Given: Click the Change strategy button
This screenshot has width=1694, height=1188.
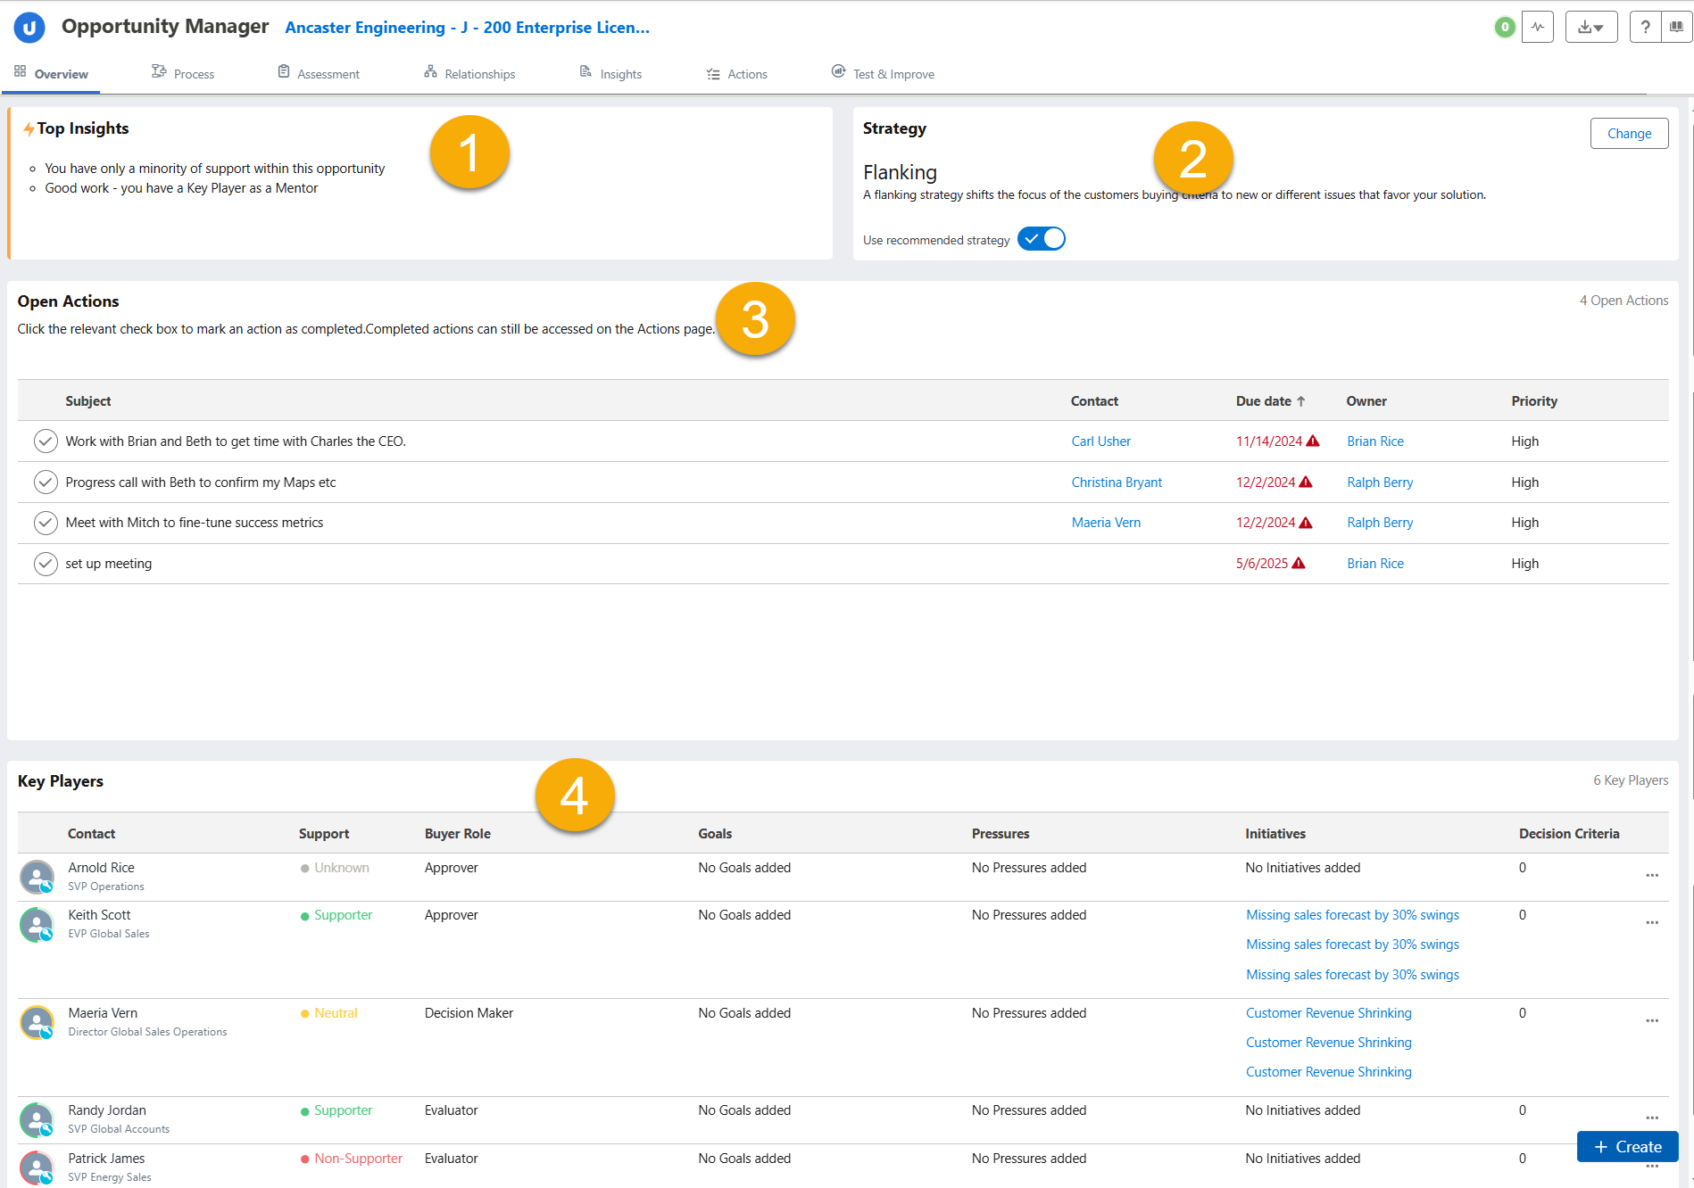Looking at the screenshot, I should (x=1629, y=134).
